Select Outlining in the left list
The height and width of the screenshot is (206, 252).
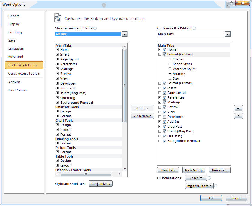(68, 98)
